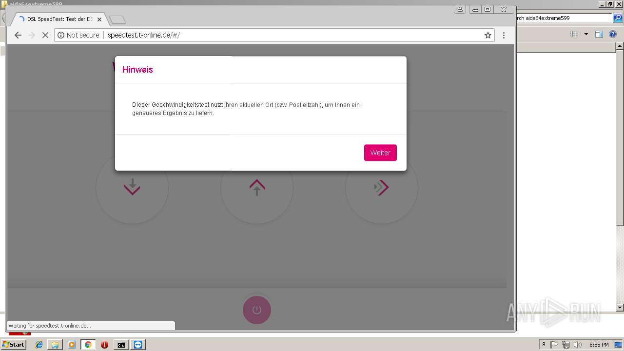Click the download arrow circle icon
The height and width of the screenshot is (351, 624).
tap(132, 188)
